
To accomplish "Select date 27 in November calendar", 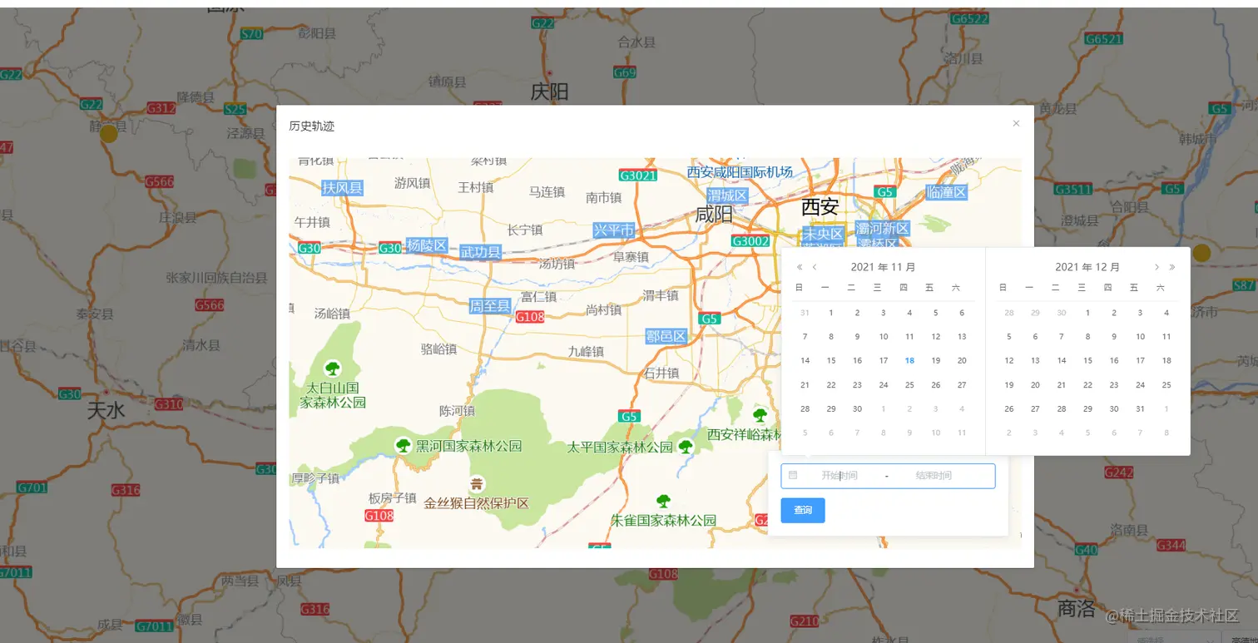I will (x=962, y=384).
